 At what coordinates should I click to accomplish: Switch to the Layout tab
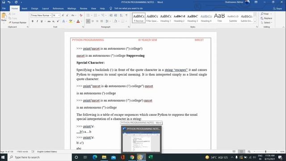(46, 8)
